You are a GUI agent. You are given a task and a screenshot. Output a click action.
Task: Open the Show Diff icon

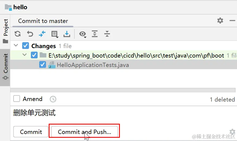[42, 34]
